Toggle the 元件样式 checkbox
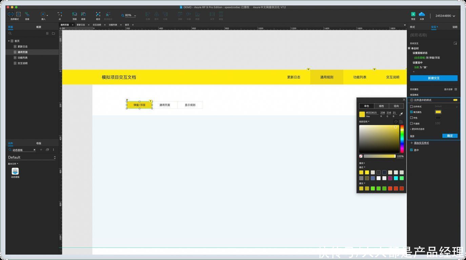 (x=411, y=107)
